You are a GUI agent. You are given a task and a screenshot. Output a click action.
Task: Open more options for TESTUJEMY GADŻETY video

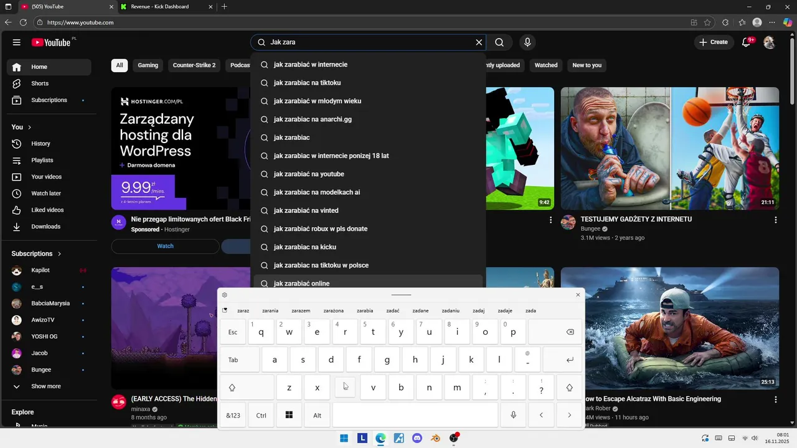click(775, 220)
